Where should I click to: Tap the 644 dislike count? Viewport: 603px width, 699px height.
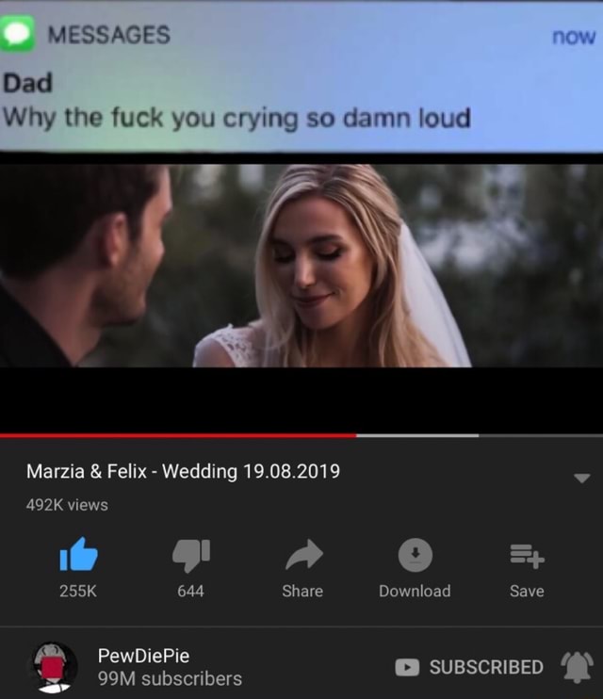coord(191,591)
